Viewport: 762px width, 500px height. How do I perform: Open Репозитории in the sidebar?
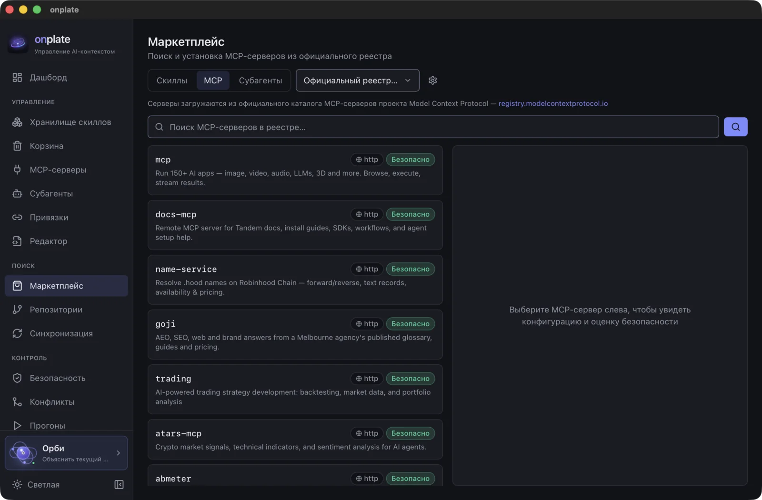(x=66, y=310)
